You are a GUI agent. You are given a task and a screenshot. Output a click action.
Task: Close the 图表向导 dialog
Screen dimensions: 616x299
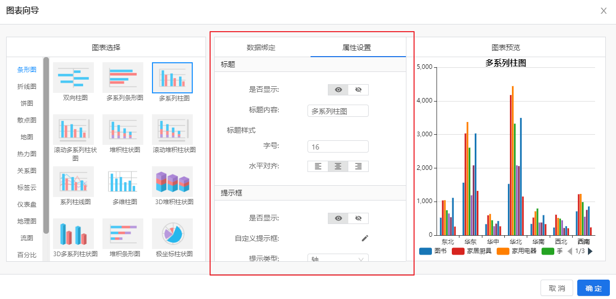click(x=604, y=11)
